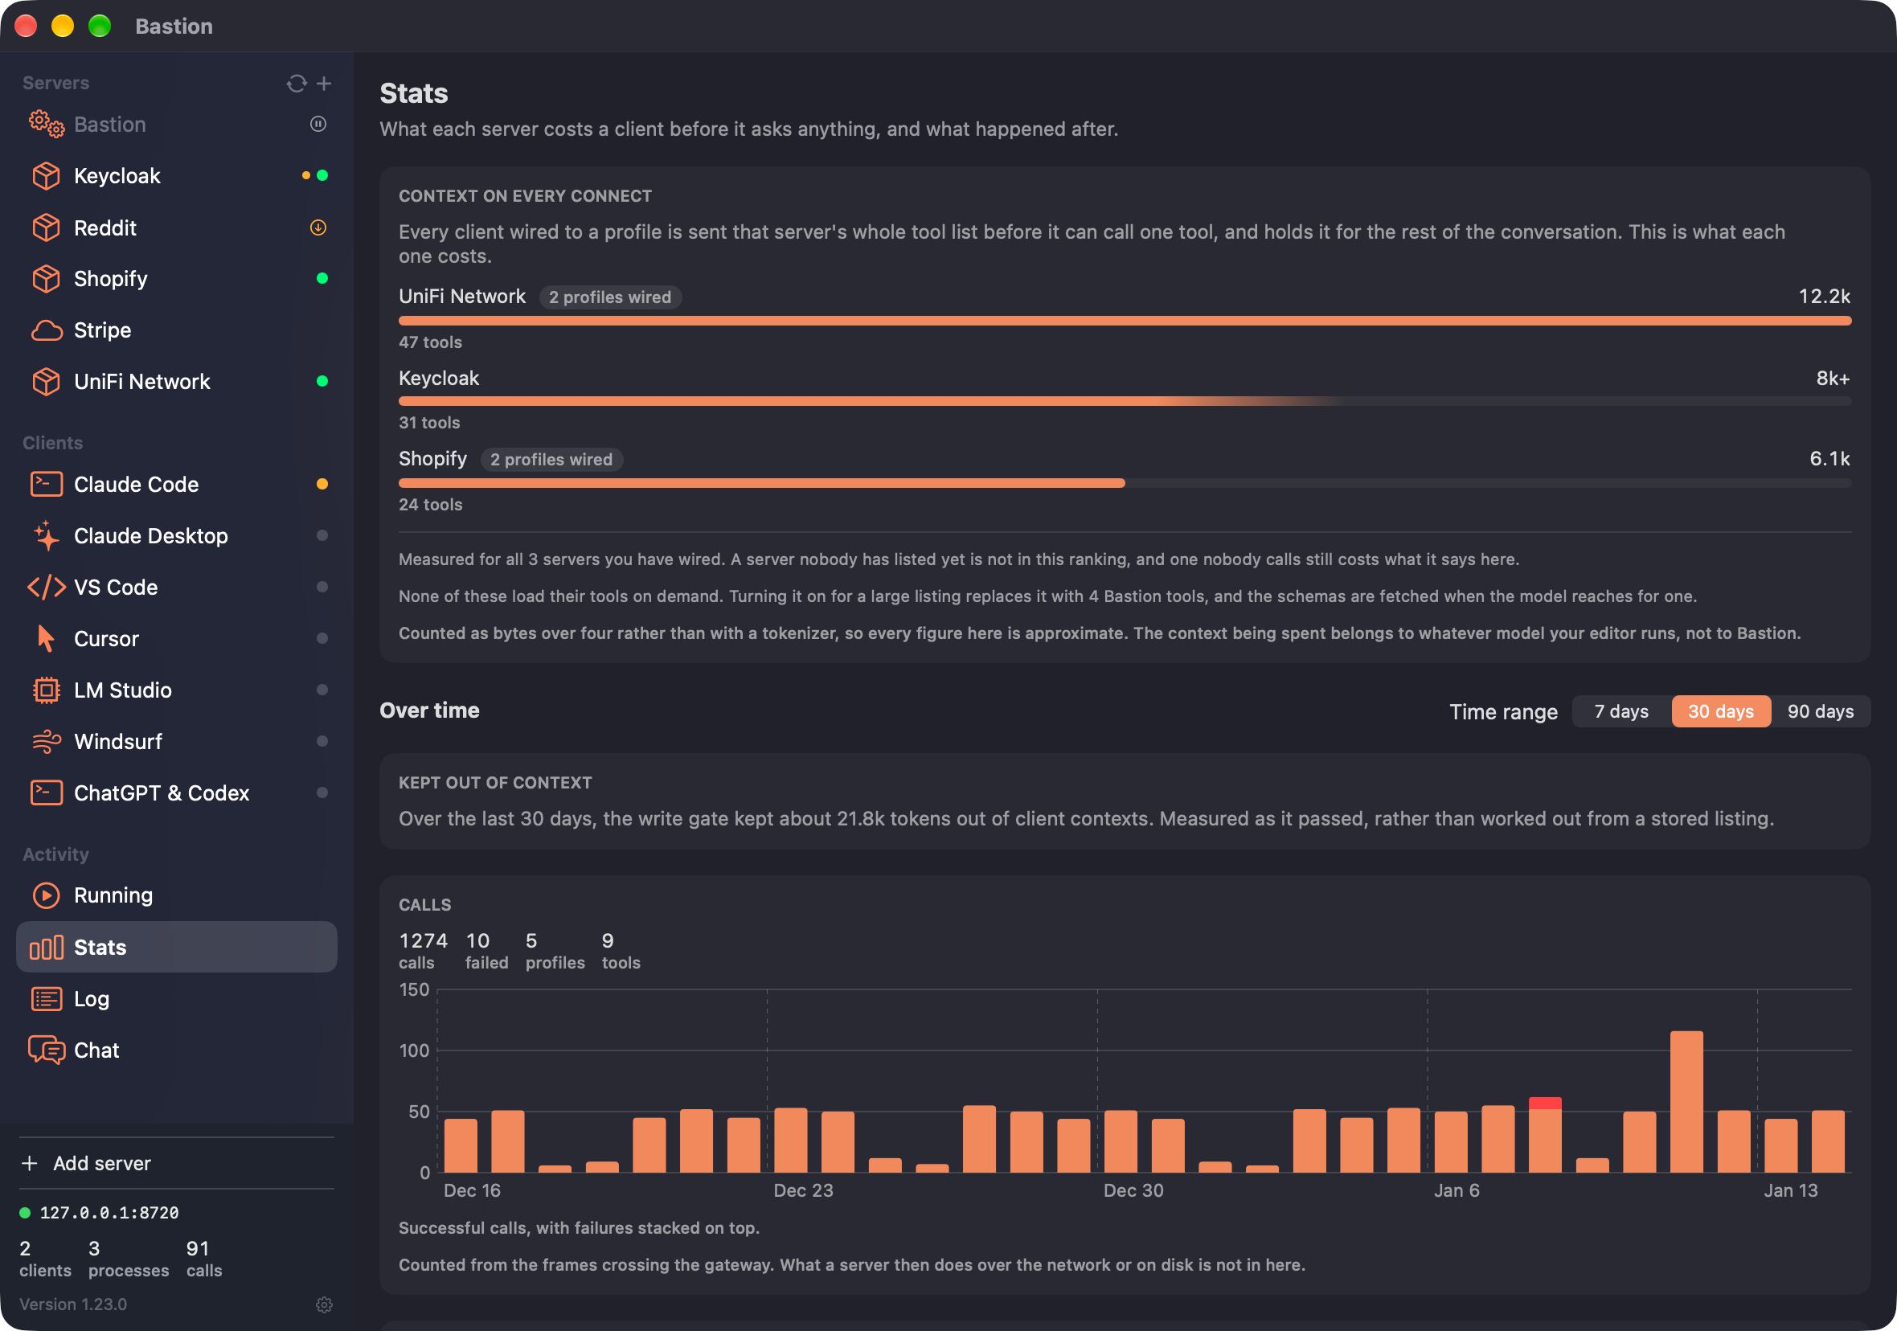This screenshot has width=1897, height=1331.
Task: Open the Chat activity view
Action: [x=177, y=1050]
